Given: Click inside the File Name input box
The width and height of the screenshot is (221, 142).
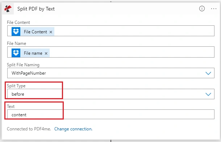Looking at the screenshot, I should (x=111, y=52).
